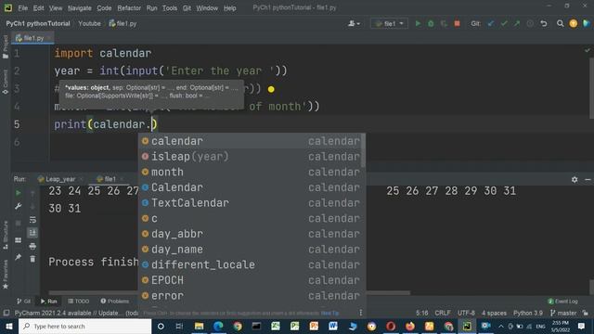Rerun program in Run panel
594x334 pixels.
pyautogui.click(x=18, y=193)
